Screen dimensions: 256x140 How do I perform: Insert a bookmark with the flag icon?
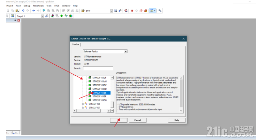(x=44, y=11)
